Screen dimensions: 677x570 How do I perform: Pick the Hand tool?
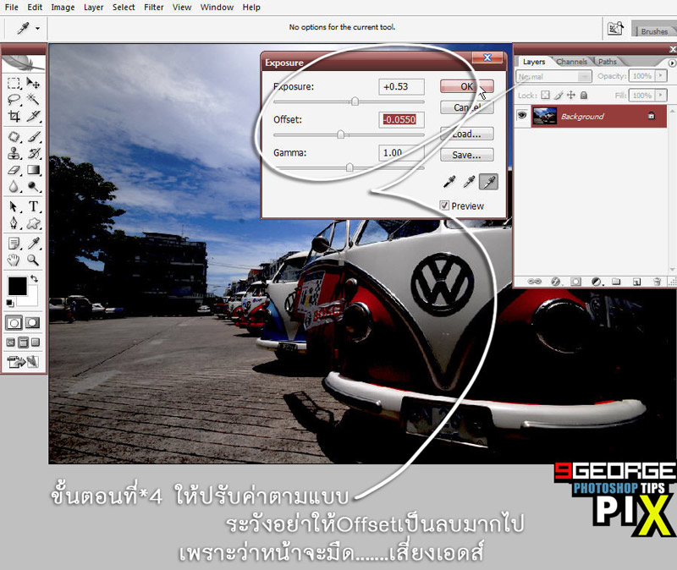tap(14, 260)
